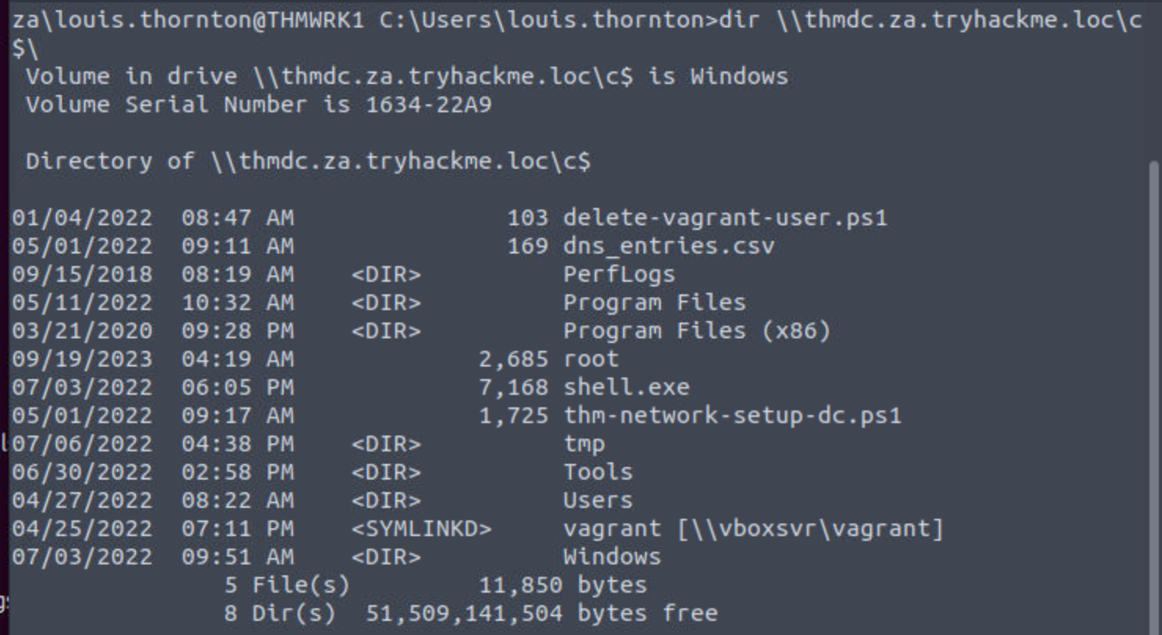Click the 'Directory of' path line
The width and height of the screenshot is (1162, 635).
tap(308, 161)
